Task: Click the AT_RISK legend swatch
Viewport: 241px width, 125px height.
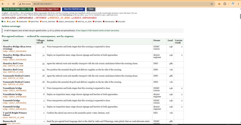Action: point(7,21)
